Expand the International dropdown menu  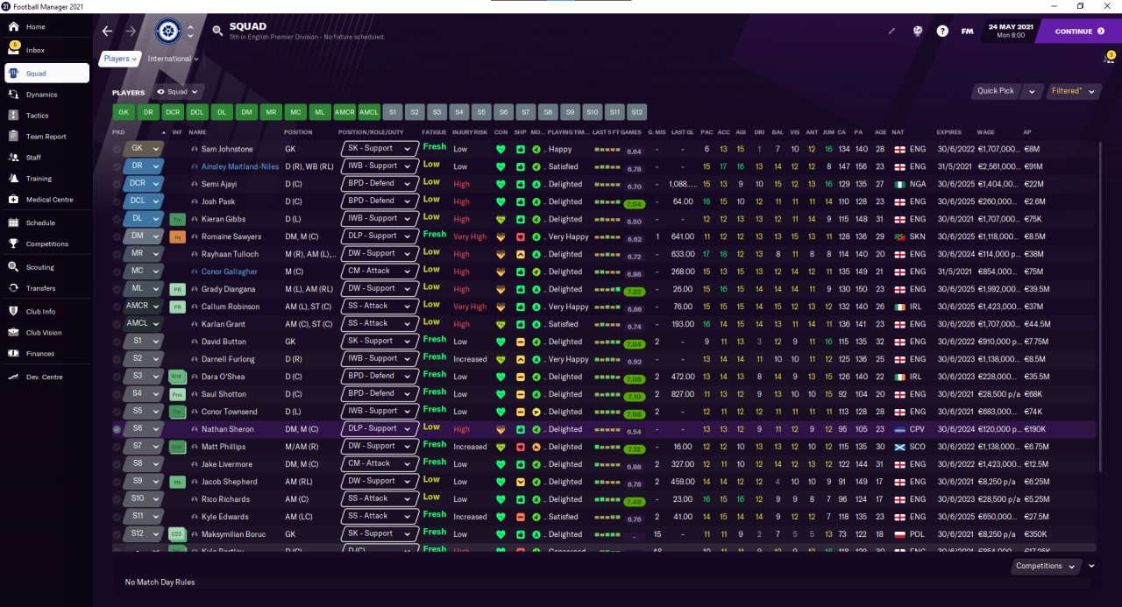[173, 59]
